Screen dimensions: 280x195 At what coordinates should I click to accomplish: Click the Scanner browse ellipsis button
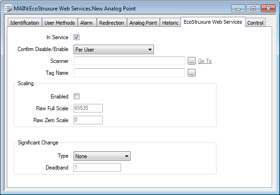(x=191, y=61)
